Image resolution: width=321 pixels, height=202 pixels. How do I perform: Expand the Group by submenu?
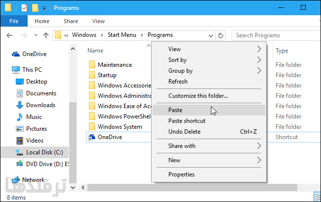(209, 71)
